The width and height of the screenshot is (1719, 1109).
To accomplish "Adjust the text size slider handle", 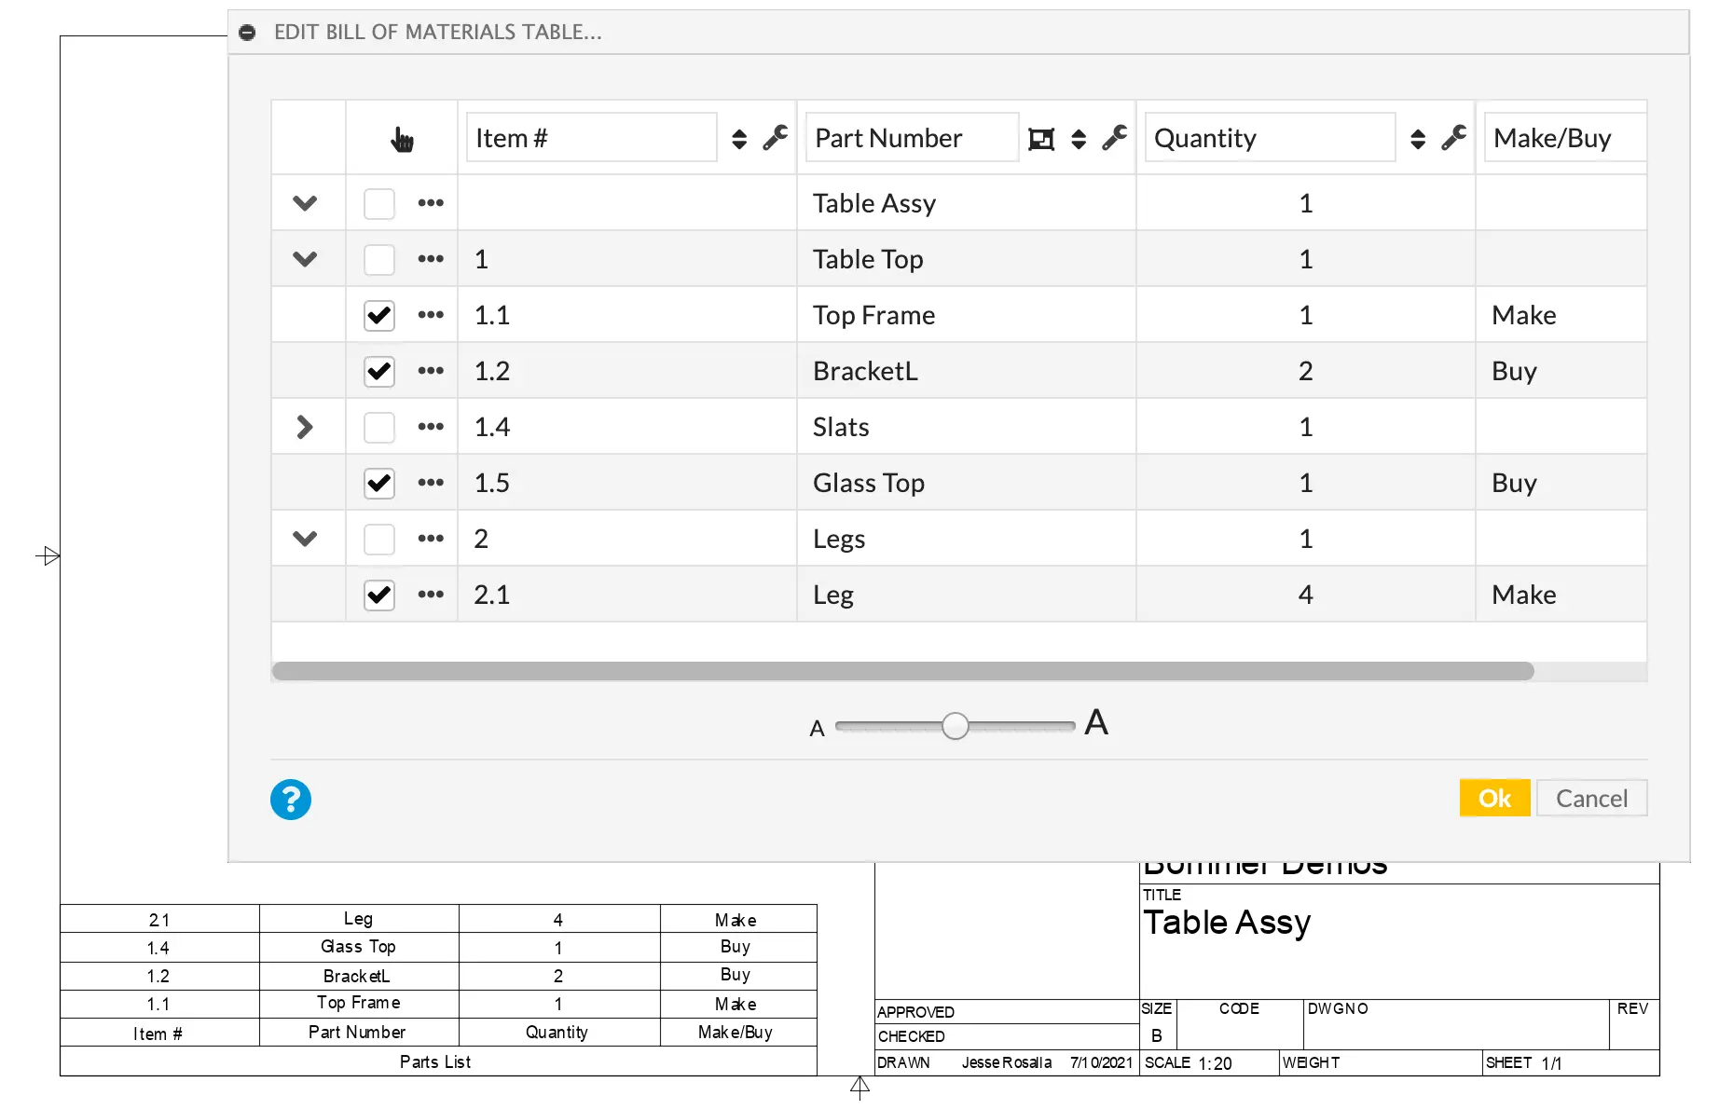I will click(955, 725).
